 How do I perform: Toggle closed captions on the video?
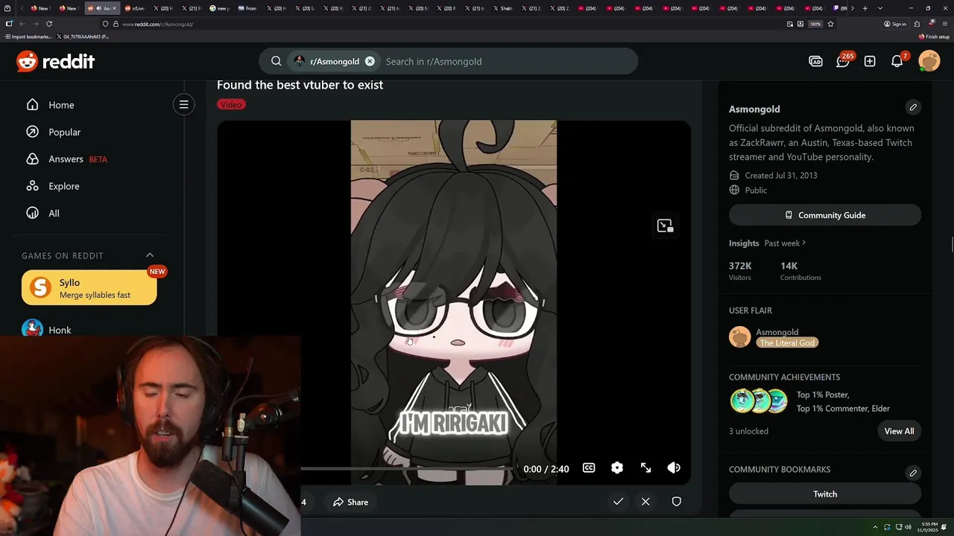(589, 468)
